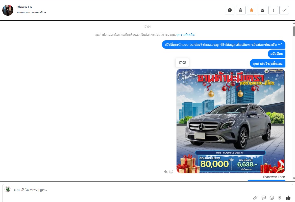This screenshot has width=295, height=202.
Task: Open the Mercedes GLA200 promo image
Action: click(231, 121)
